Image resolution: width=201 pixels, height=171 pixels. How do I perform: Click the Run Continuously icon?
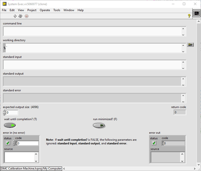pos(20,16)
